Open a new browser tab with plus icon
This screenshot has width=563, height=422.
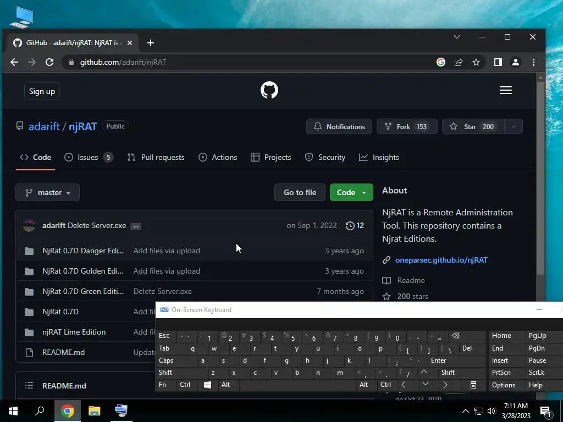point(151,43)
